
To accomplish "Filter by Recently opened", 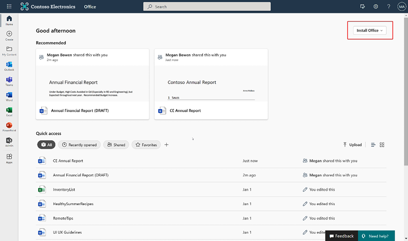I will (x=79, y=145).
